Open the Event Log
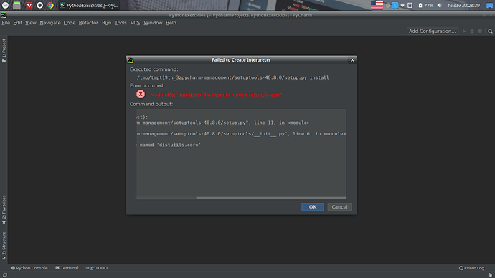Viewport: 495px width, 278px height. coord(471,268)
